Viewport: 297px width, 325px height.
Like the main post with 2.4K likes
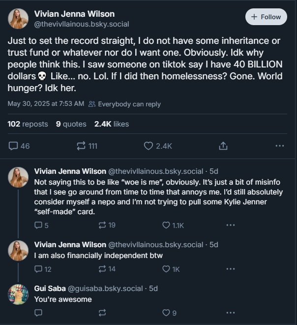148,146
